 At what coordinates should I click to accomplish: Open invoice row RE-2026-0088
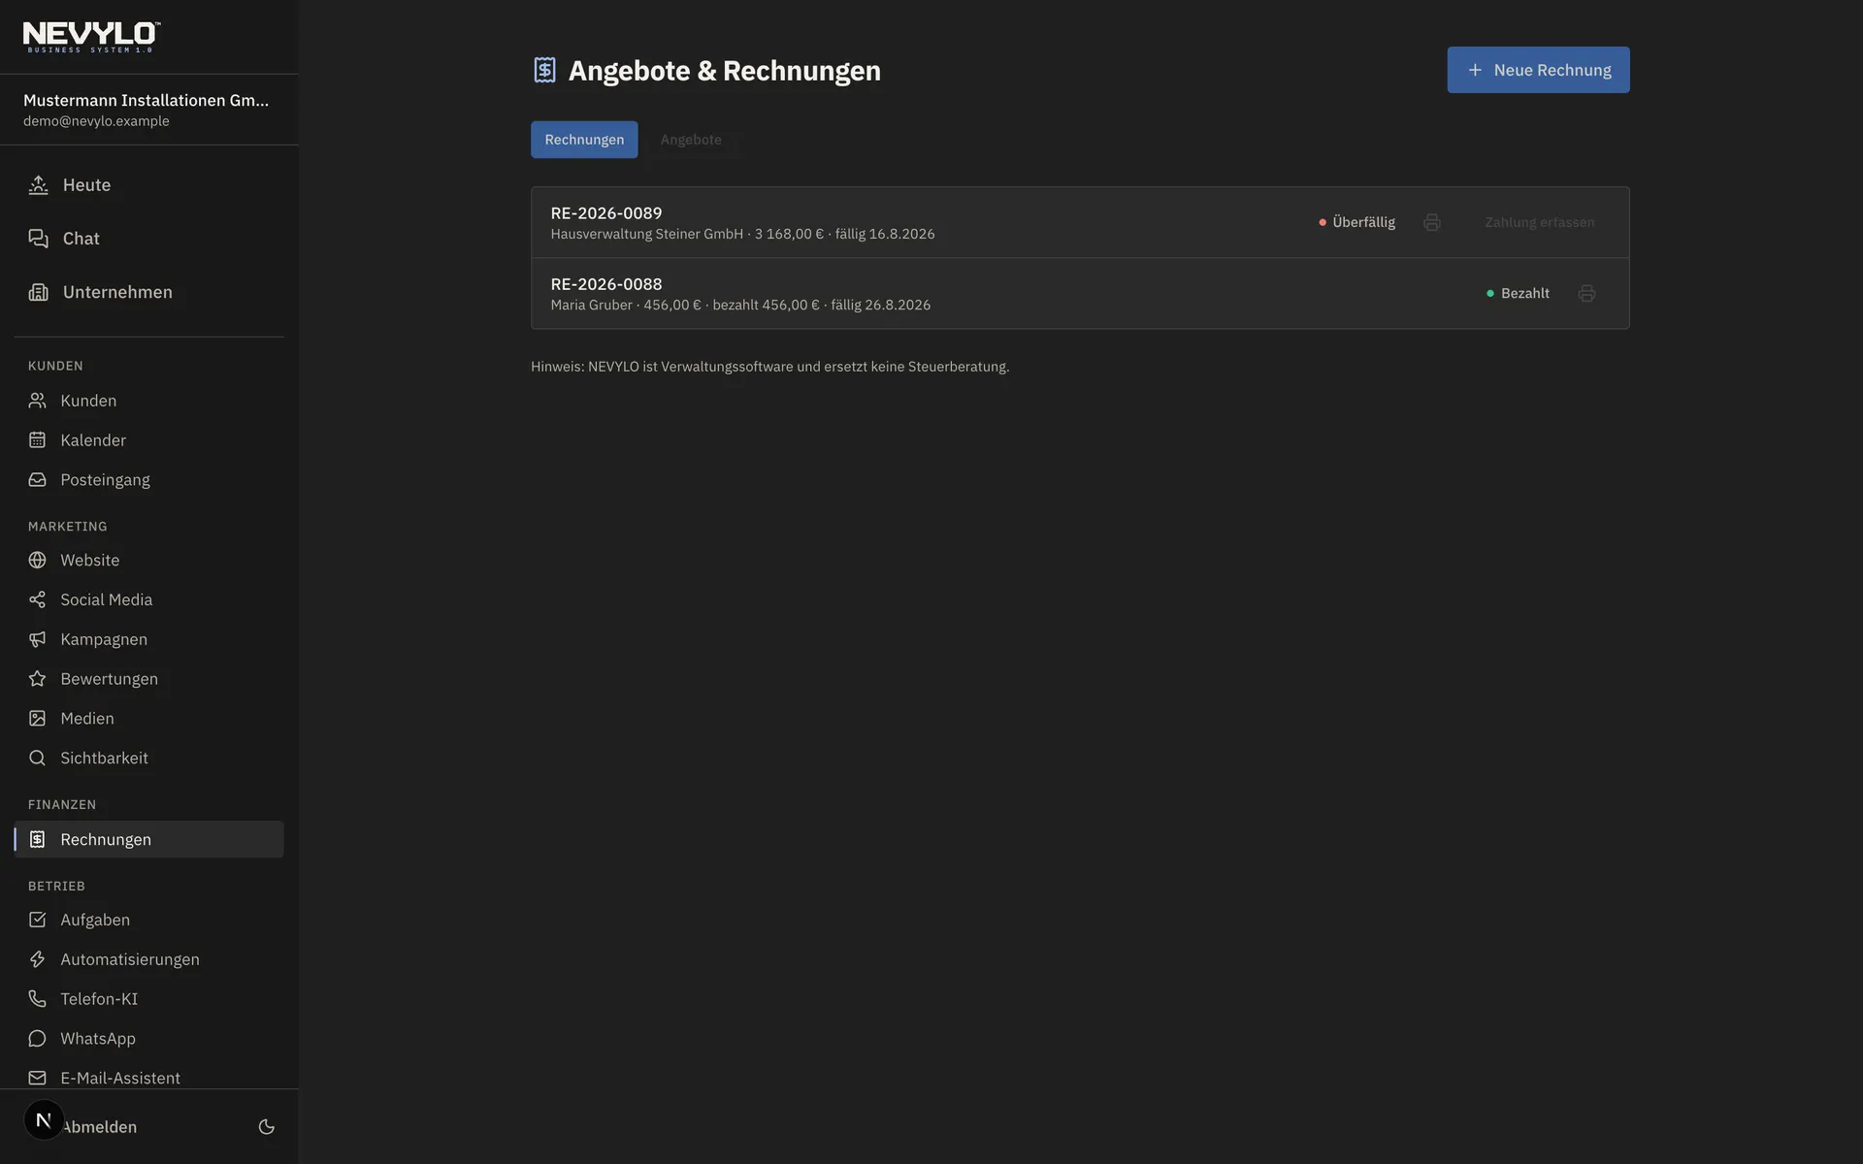coord(1080,293)
